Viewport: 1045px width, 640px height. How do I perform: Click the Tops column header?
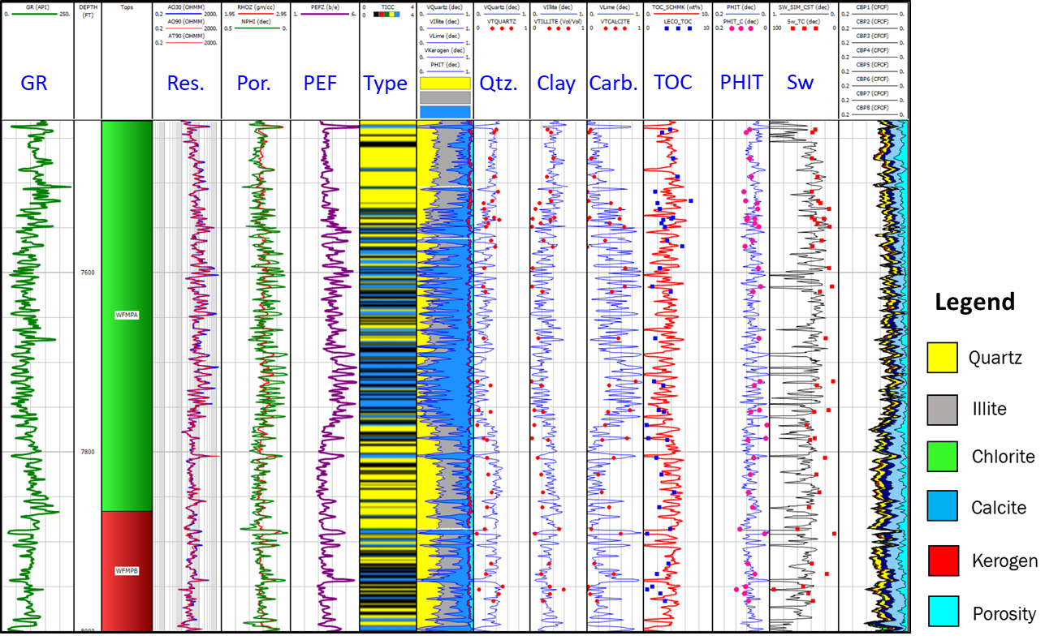tap(127, 6)
